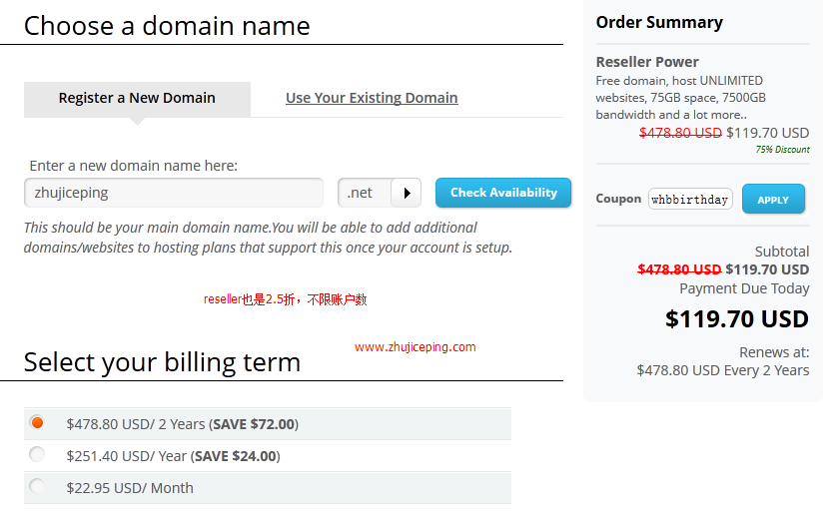Click the $251.40 USD/ Year billing row label
Screen dimensions: 832x530
coord(173,456)
